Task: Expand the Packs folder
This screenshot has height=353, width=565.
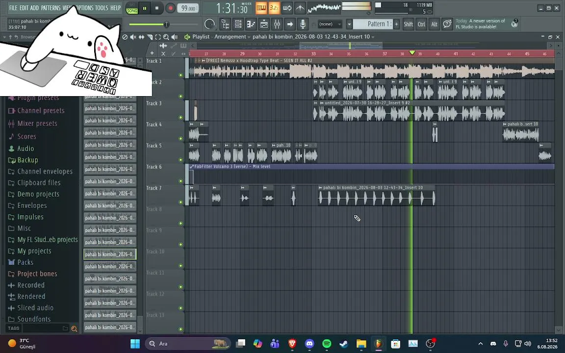Action: (21, 262)
